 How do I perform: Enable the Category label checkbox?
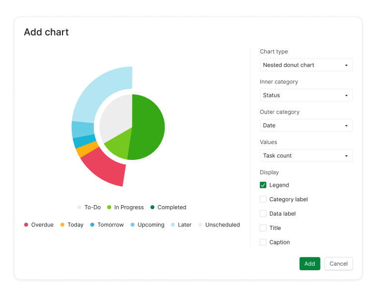point(263,200)
